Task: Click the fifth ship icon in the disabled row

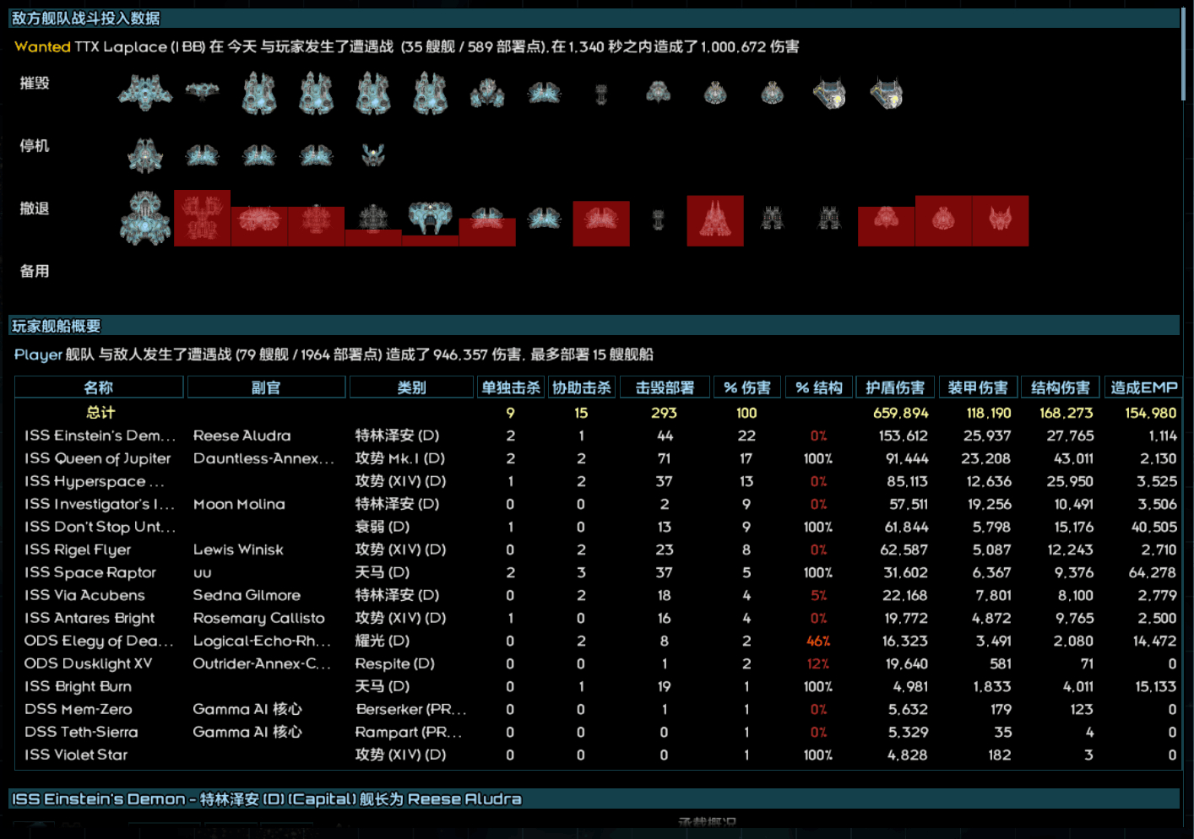Action: [x=372, y=154]
